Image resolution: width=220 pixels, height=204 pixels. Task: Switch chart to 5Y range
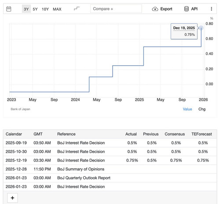click(x=35, y=9)
